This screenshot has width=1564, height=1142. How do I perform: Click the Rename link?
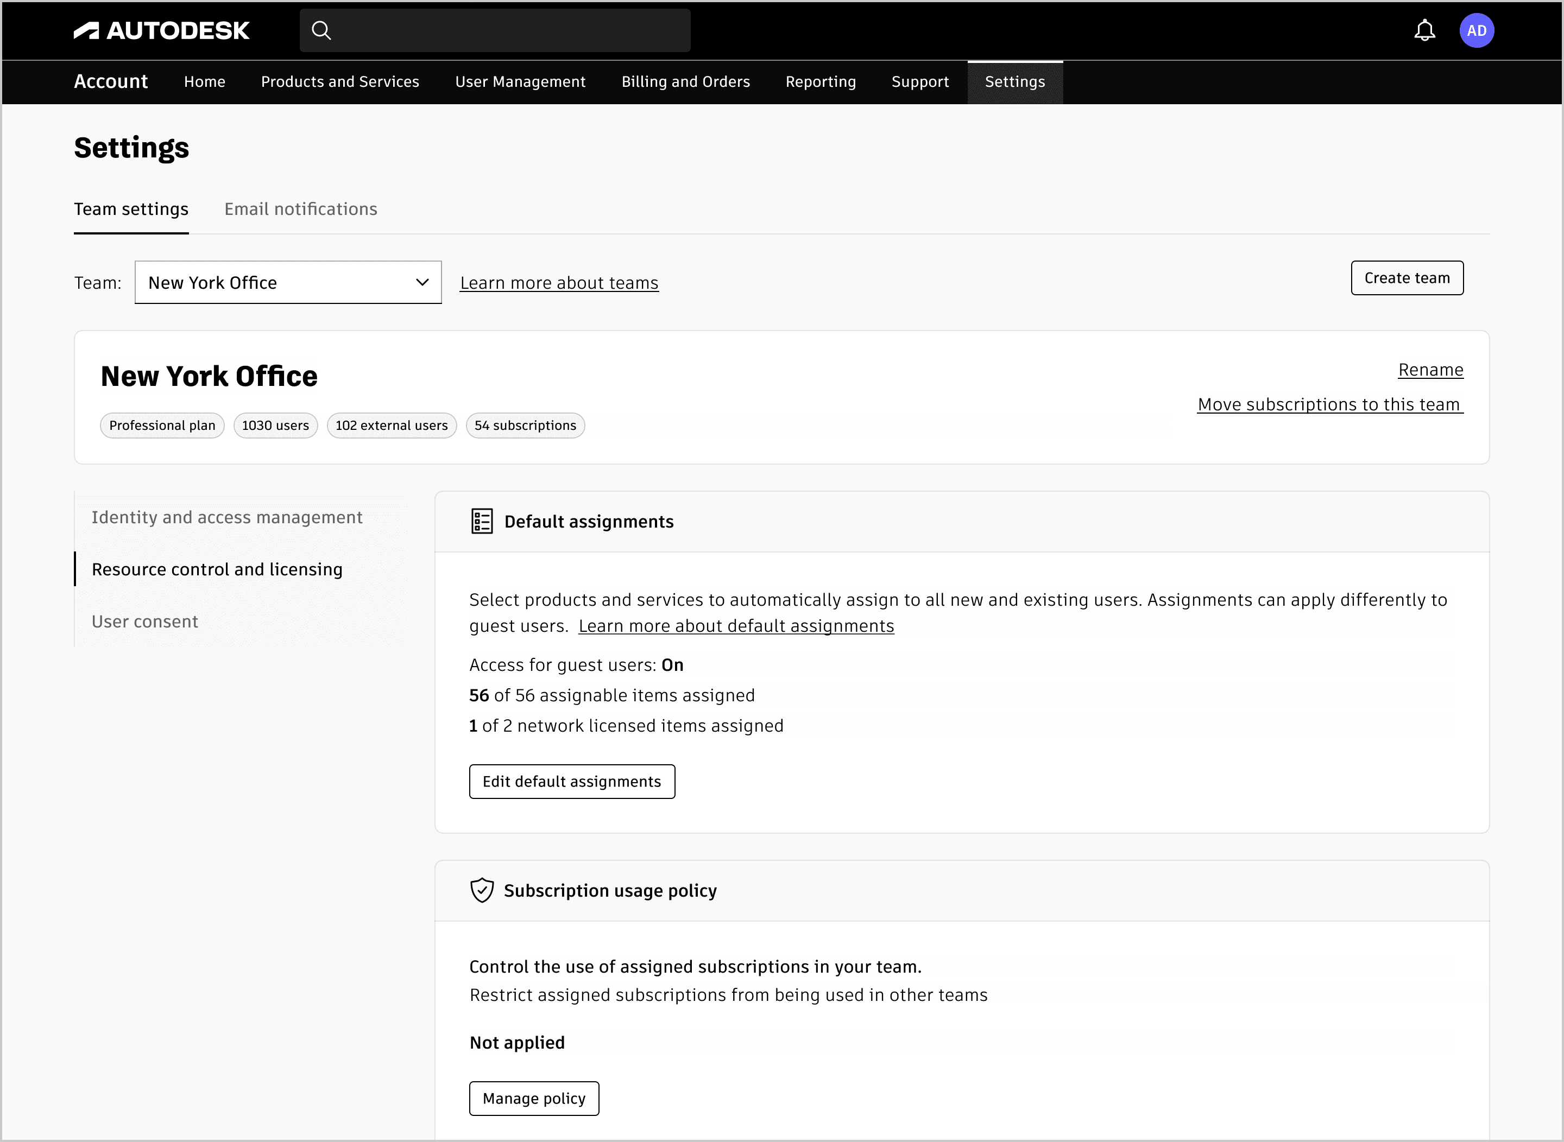point(1430,370)
